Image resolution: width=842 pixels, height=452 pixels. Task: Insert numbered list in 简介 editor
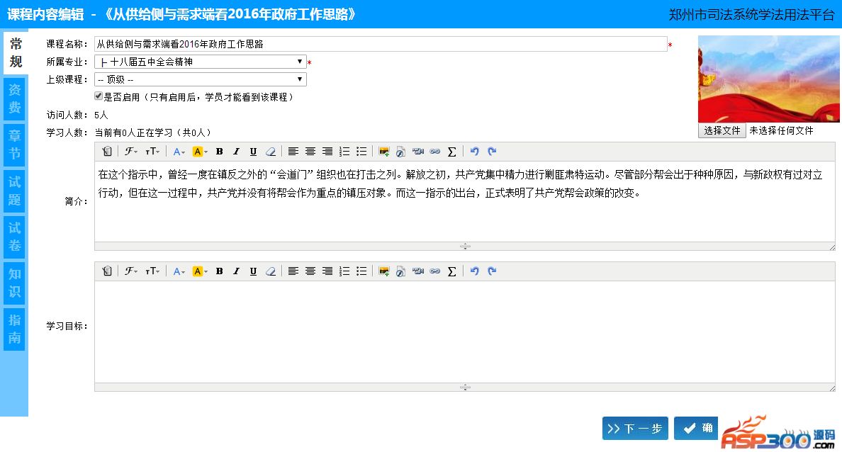tap(344, 152)
